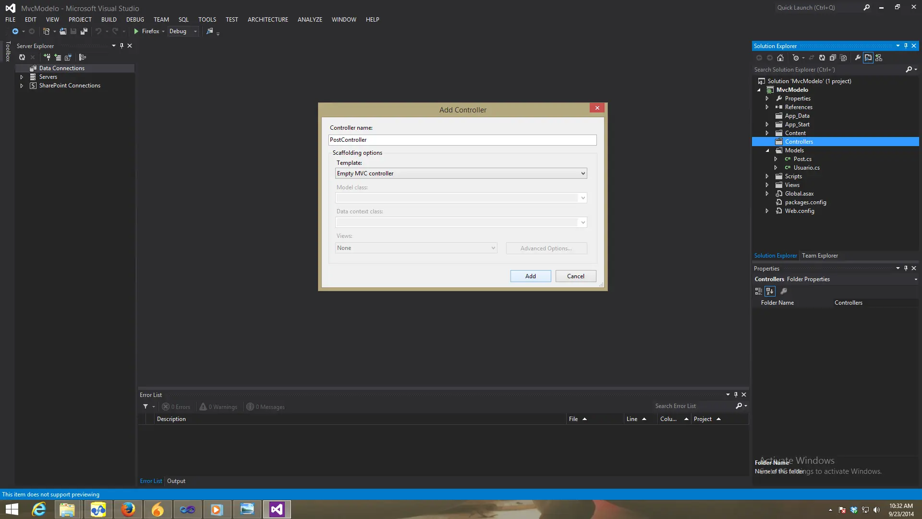Click Connect to Database icon in Server Explorer
Image resolution: width=922 pixels, height=519 pixels.
[47, 57]
